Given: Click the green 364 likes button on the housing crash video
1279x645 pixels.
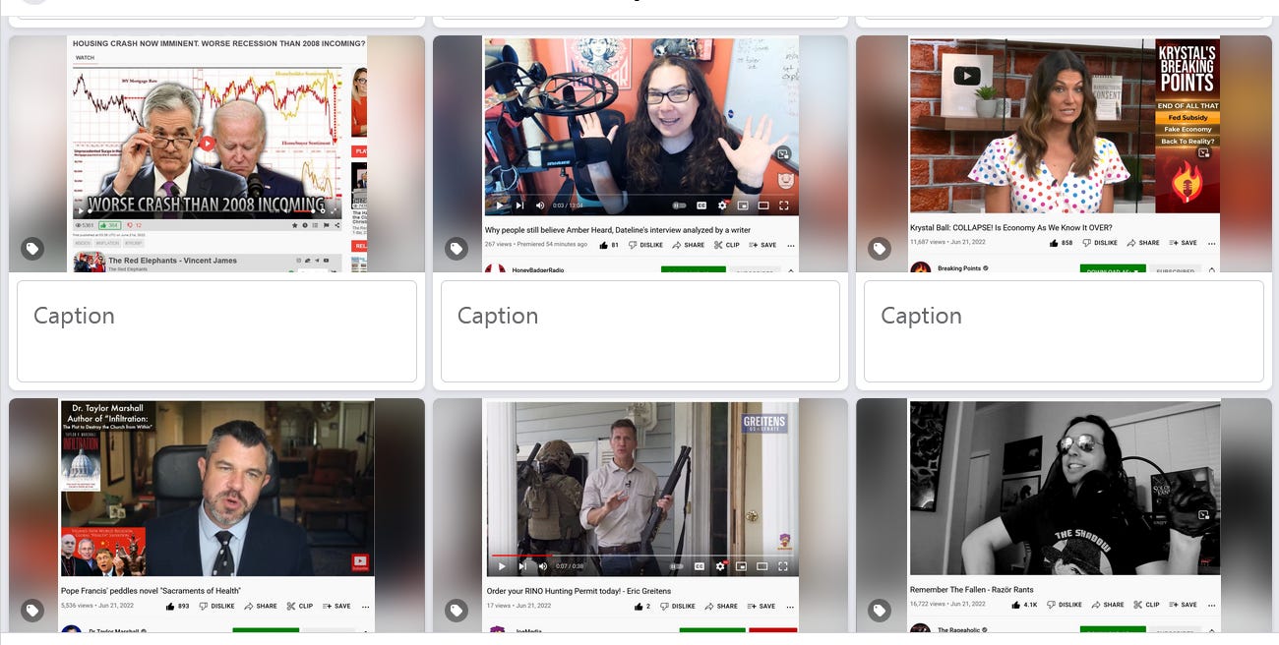Looking at the screenshot, I should point(108,225).
